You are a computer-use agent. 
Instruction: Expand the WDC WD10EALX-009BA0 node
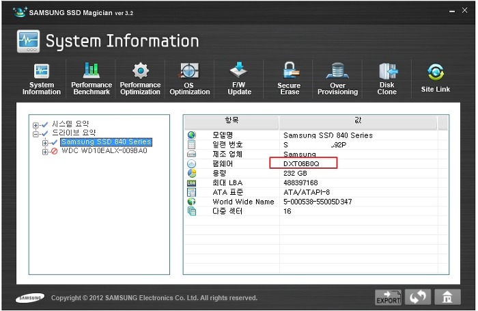pos(45,152)
